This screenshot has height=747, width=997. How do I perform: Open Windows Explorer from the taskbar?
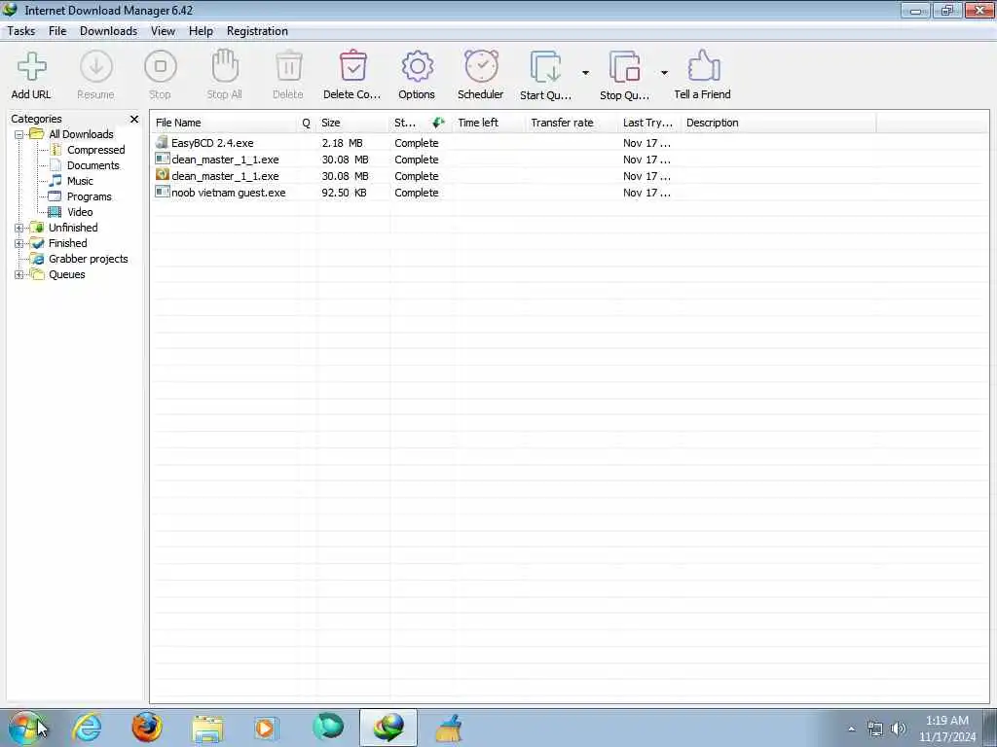tap(207, 729)
